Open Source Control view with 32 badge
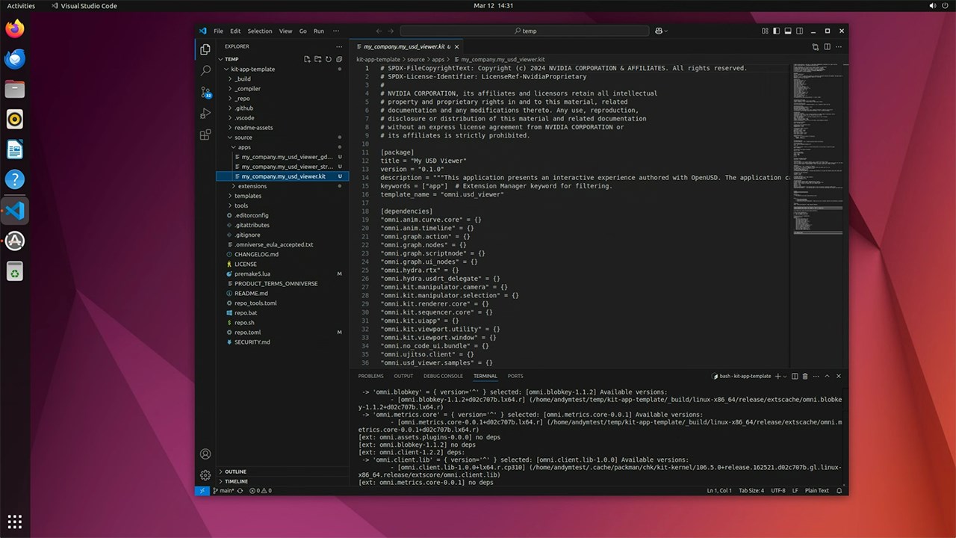The image size is (956, 538). point(205,92)
